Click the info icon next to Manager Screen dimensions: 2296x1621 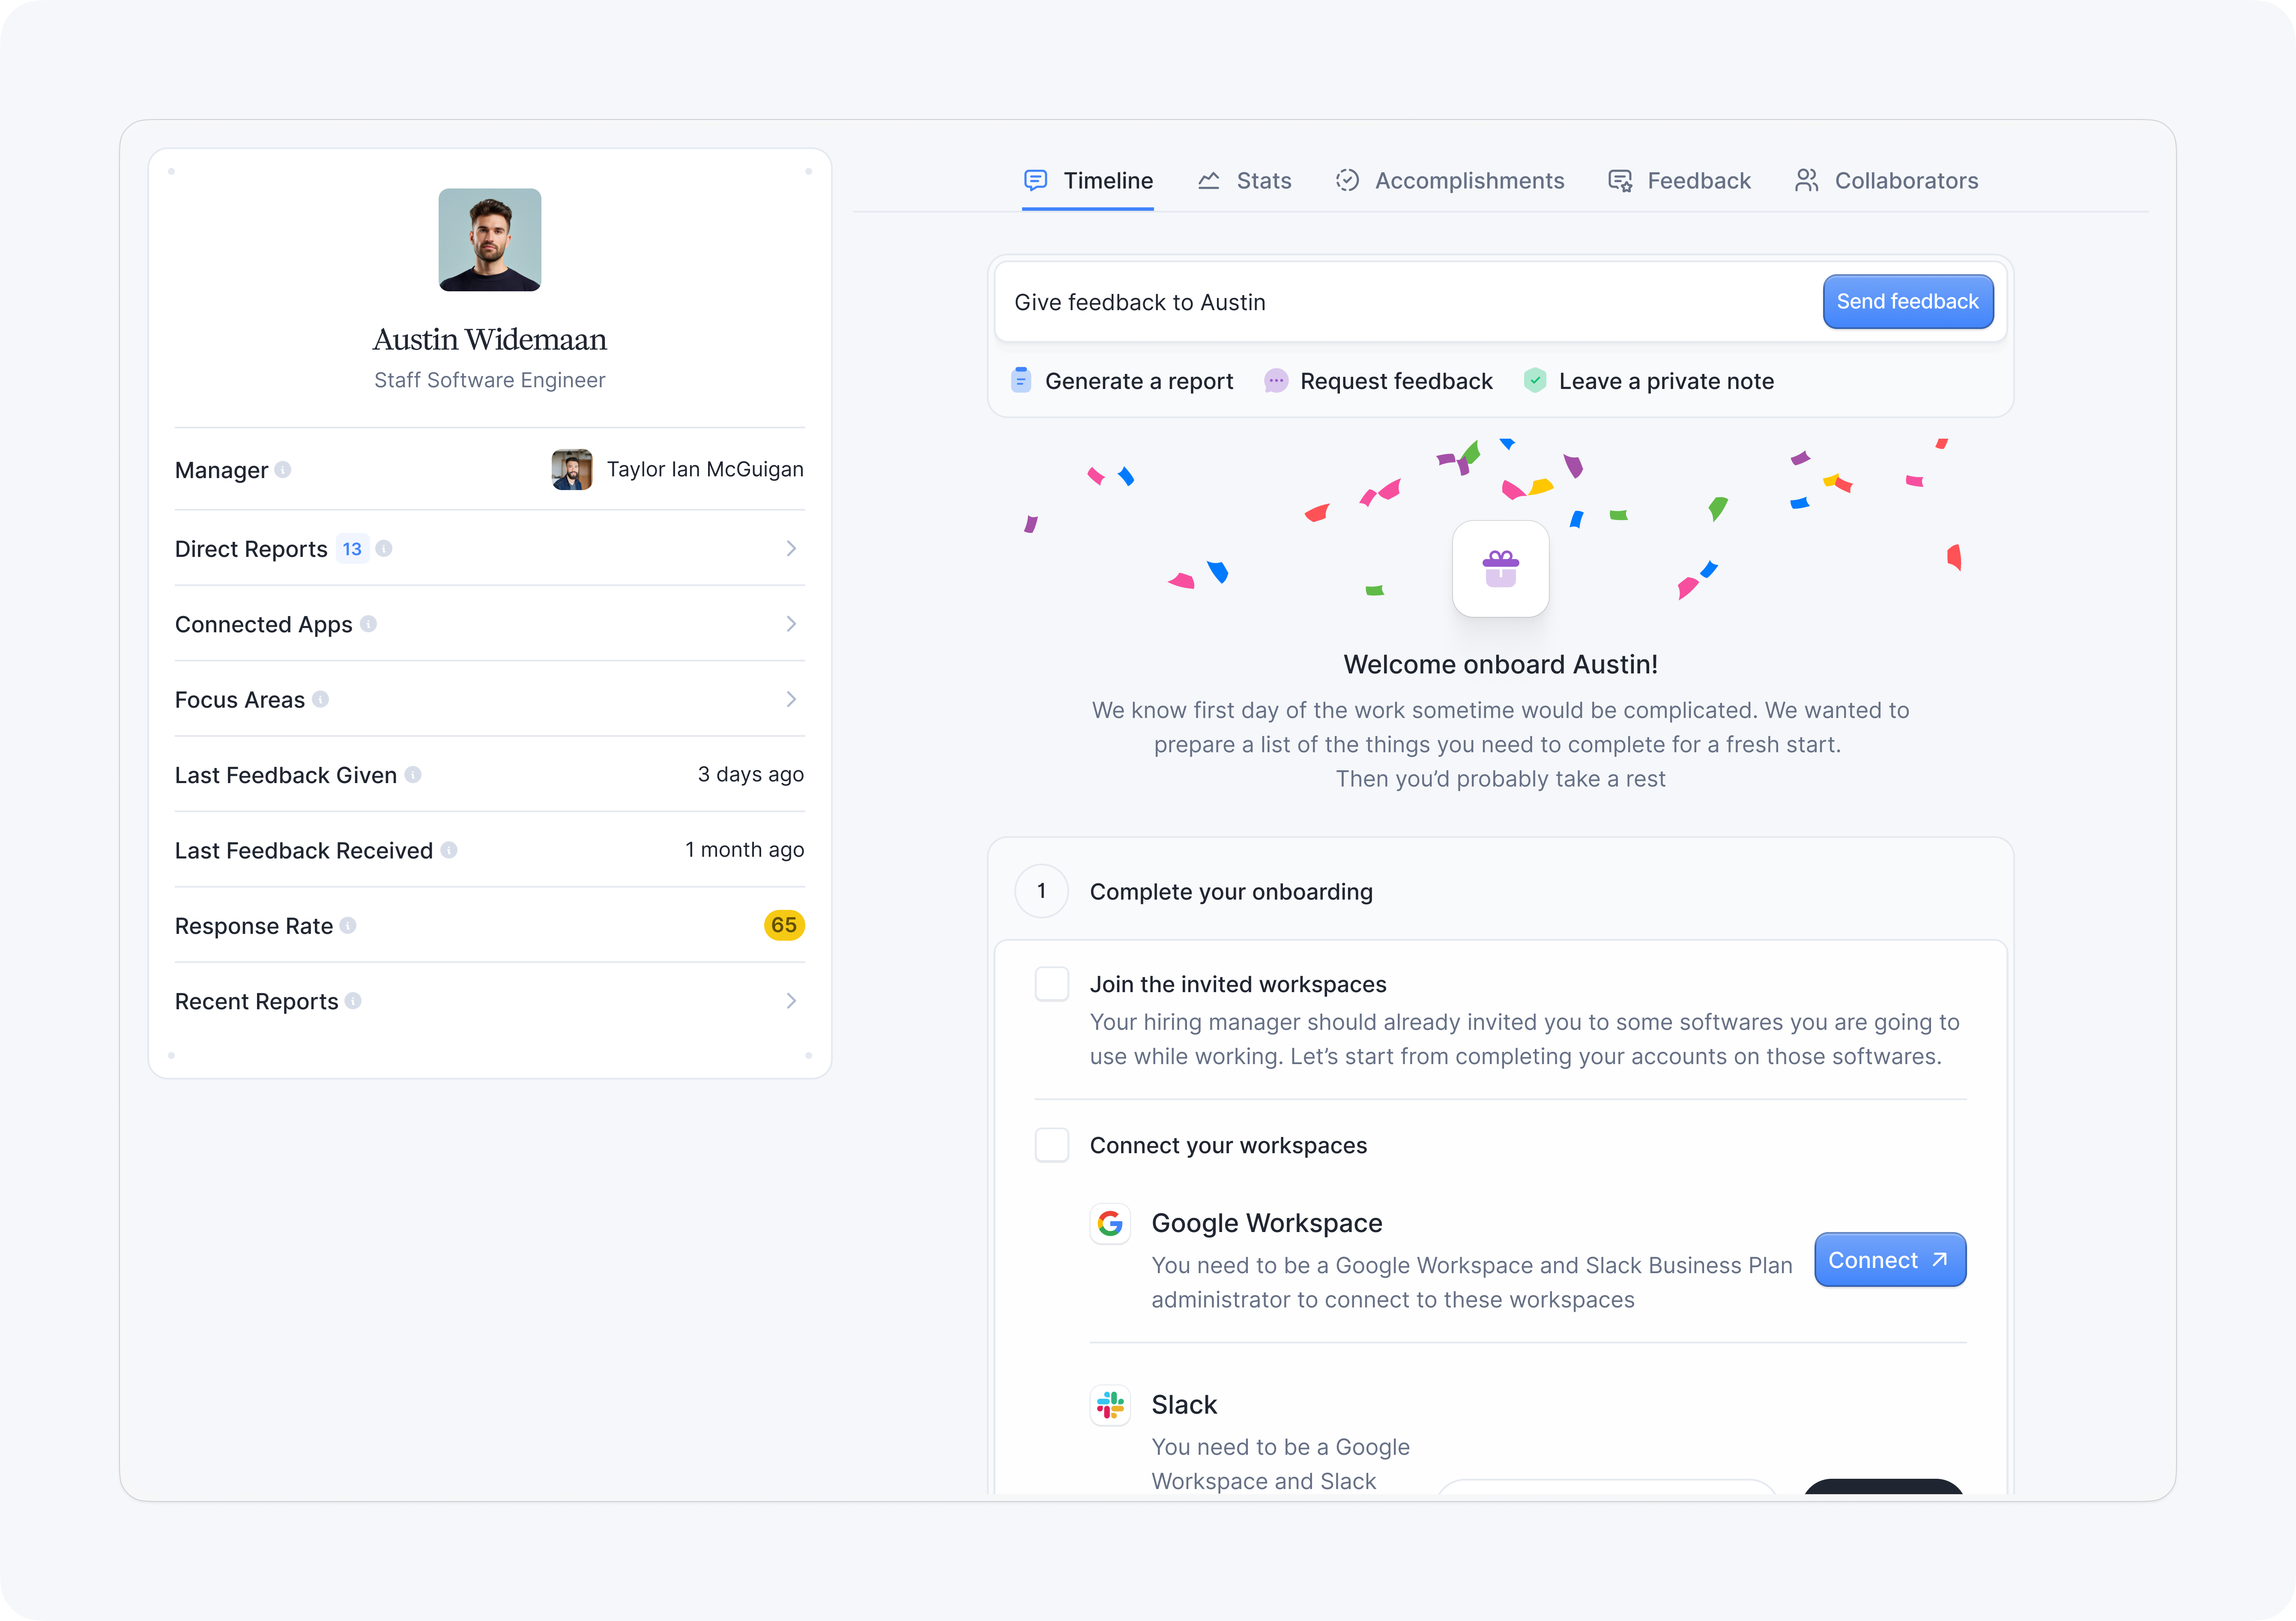click(x=283, y=470)
